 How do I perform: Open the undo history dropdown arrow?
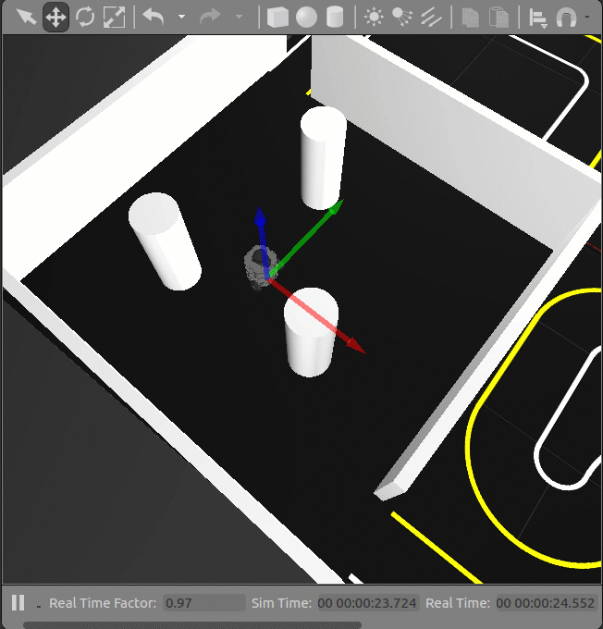tap(181, 17)
